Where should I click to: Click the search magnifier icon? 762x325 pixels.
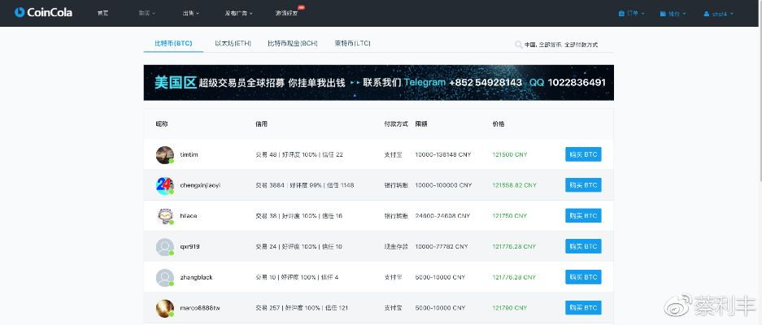click(x=518, y=45)
